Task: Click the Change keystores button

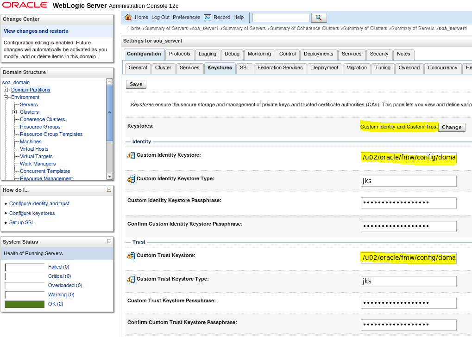Action: point(452,127)
